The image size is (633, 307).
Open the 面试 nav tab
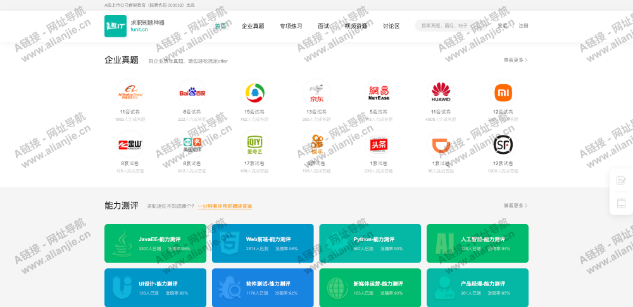point(323,26)
